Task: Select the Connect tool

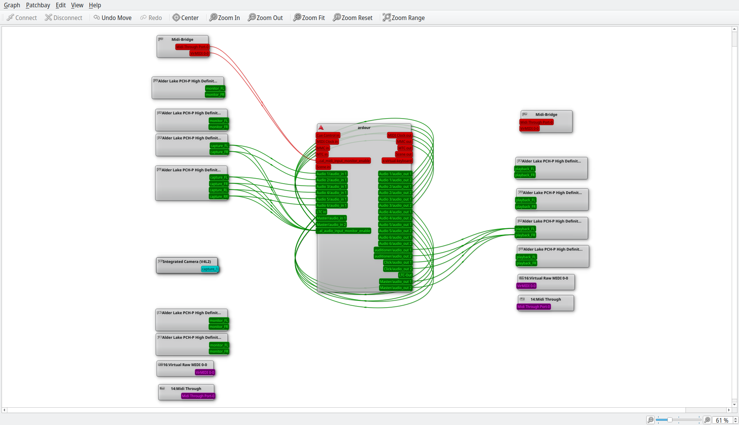Action: click(x=22, y=18)
